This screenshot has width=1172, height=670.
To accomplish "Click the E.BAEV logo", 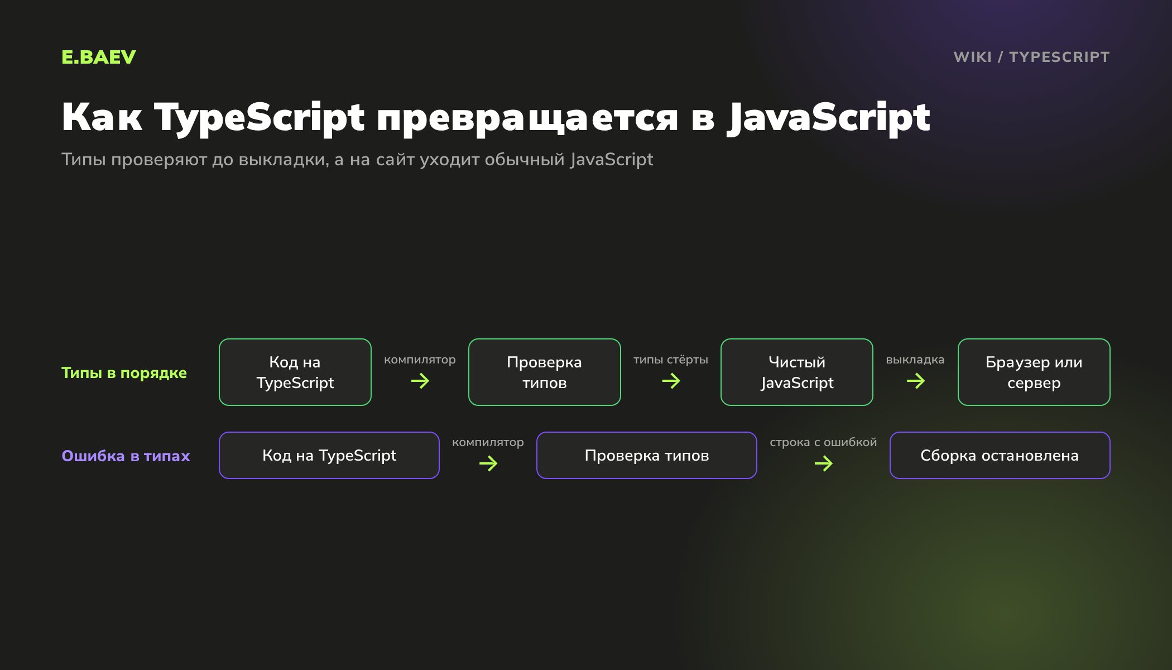I will (x=99, y=57).
